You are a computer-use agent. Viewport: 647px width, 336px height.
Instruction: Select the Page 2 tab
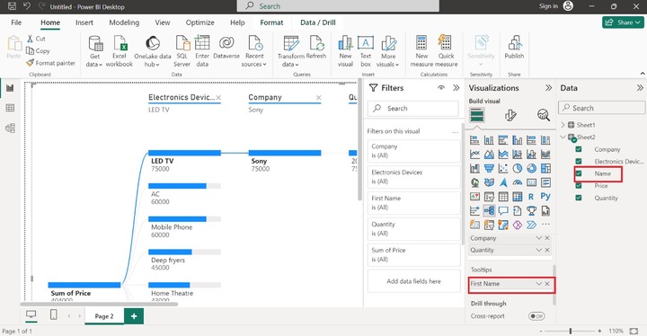104,316
